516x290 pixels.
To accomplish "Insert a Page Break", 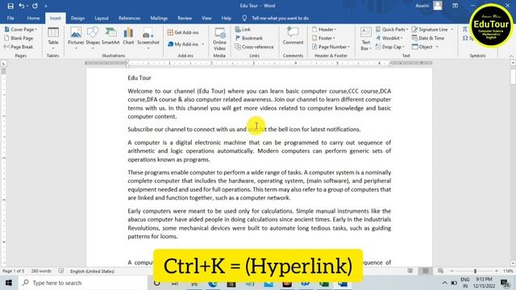I will point(19,47).
